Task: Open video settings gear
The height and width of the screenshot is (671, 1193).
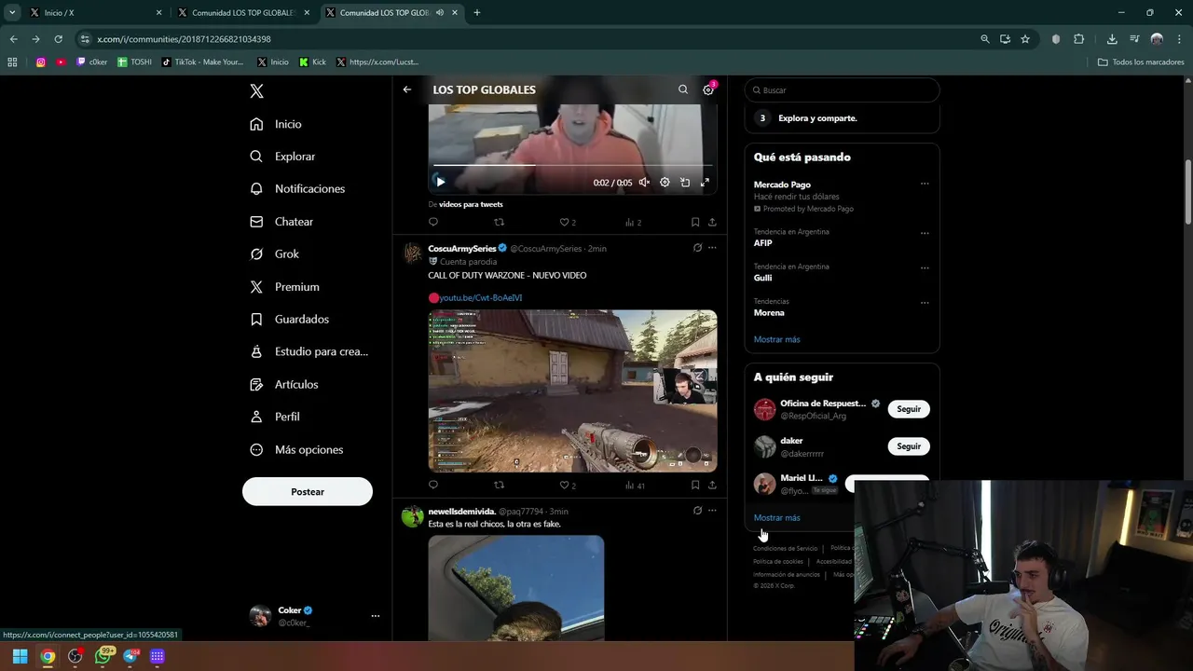Action: [665, 183]
